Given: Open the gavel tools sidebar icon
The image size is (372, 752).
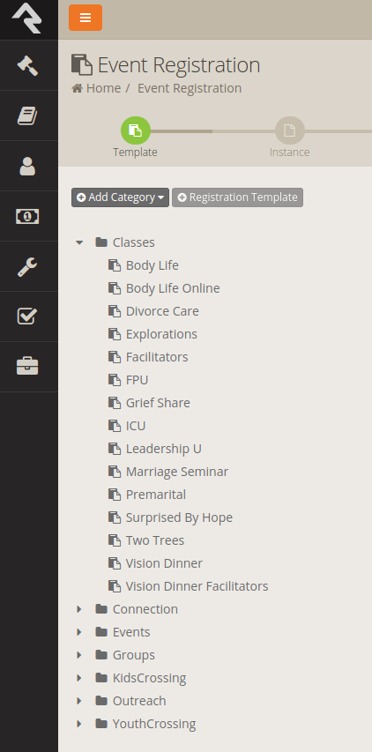Looking at the screenshot, I should tap(27, 65).
